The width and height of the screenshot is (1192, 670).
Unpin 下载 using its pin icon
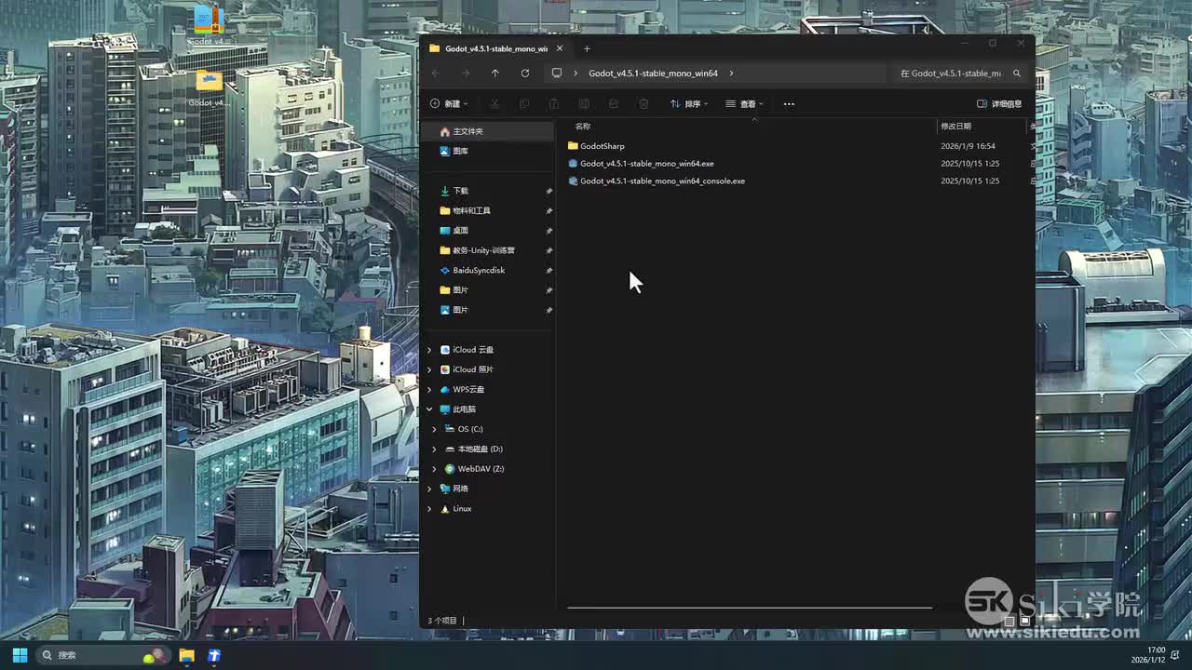pyautogui.click(x=549, y=192)
